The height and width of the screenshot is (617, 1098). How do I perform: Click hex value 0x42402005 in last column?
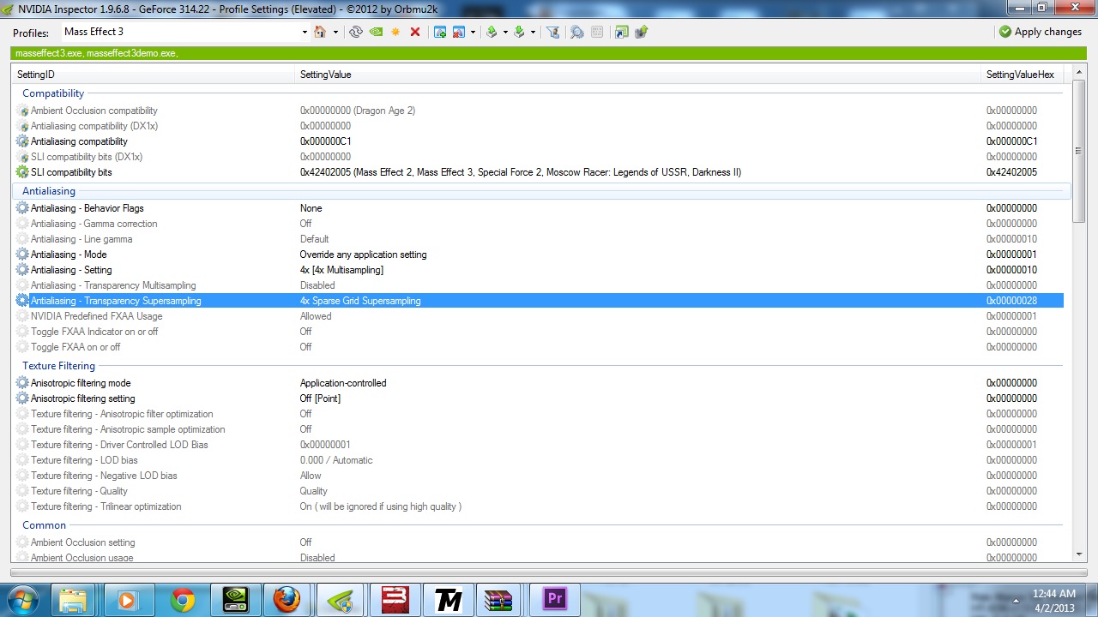(x=1011, y=172)
